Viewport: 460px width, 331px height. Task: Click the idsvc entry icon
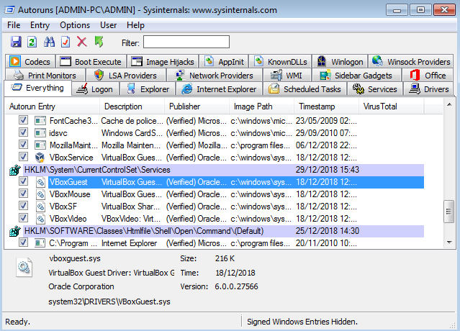[x=40, y=133]
